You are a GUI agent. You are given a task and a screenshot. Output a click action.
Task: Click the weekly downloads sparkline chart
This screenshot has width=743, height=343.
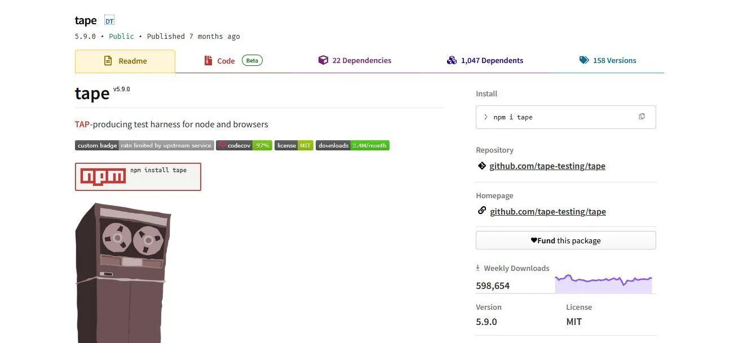(x=603, y=284)
